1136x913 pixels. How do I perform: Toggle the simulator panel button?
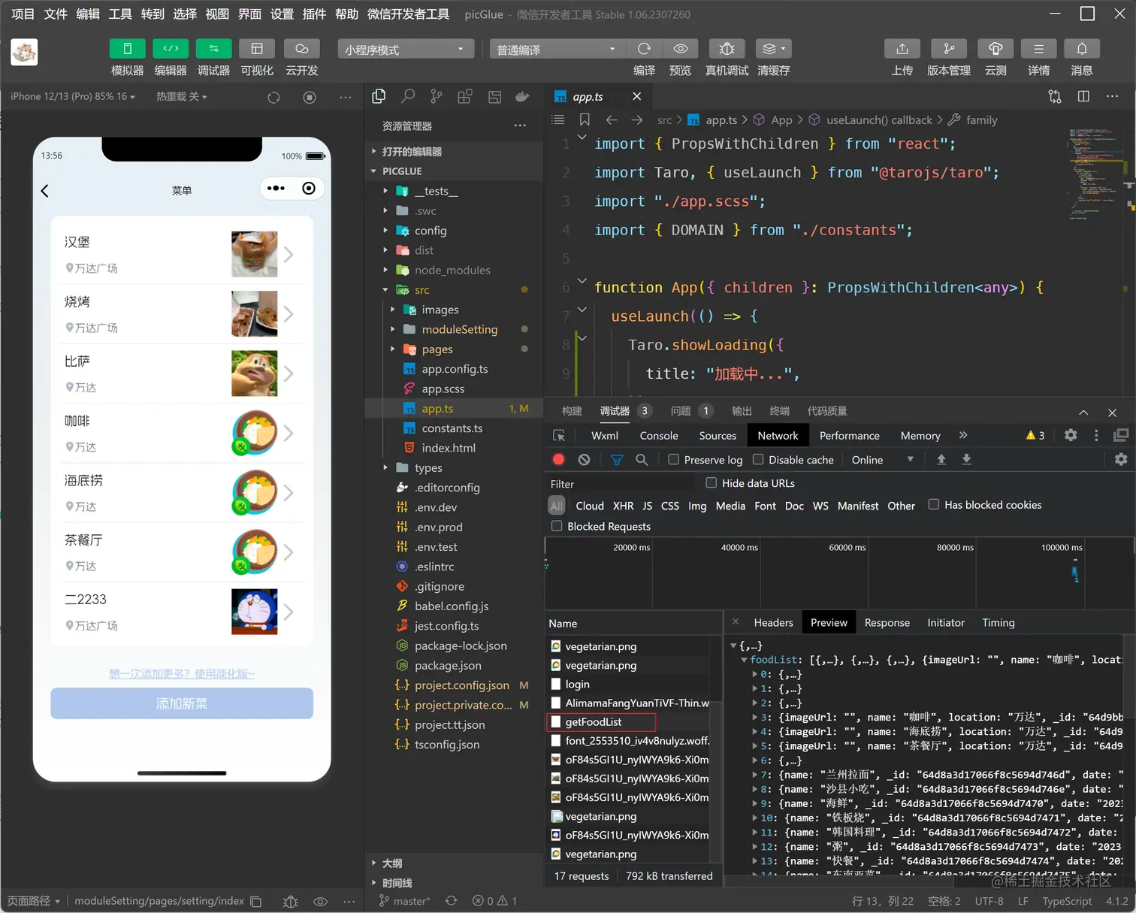pyautogui.click(x=127, y=49)
